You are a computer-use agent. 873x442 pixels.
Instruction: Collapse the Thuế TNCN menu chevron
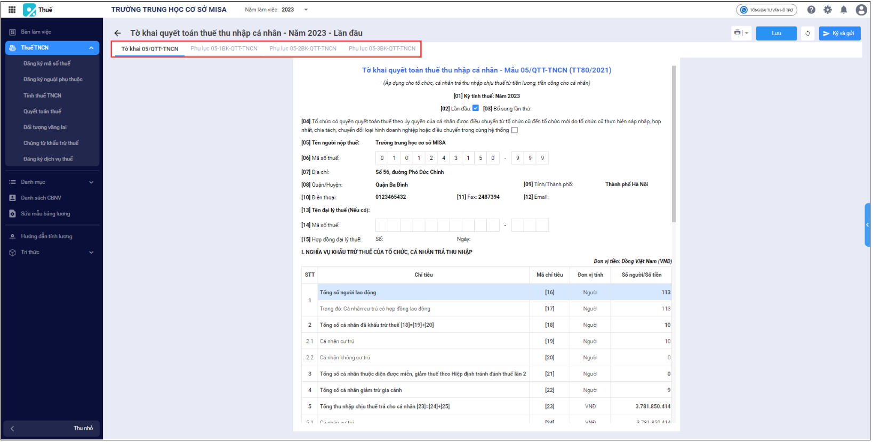[91, 48]
